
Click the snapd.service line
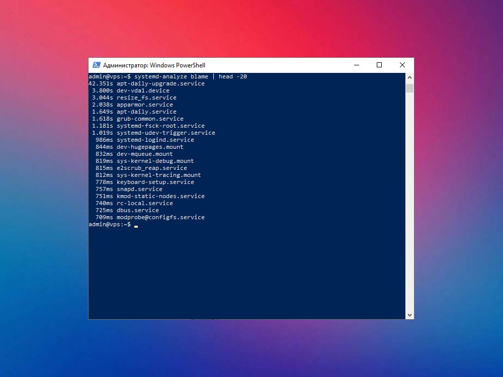coord(129,190)
